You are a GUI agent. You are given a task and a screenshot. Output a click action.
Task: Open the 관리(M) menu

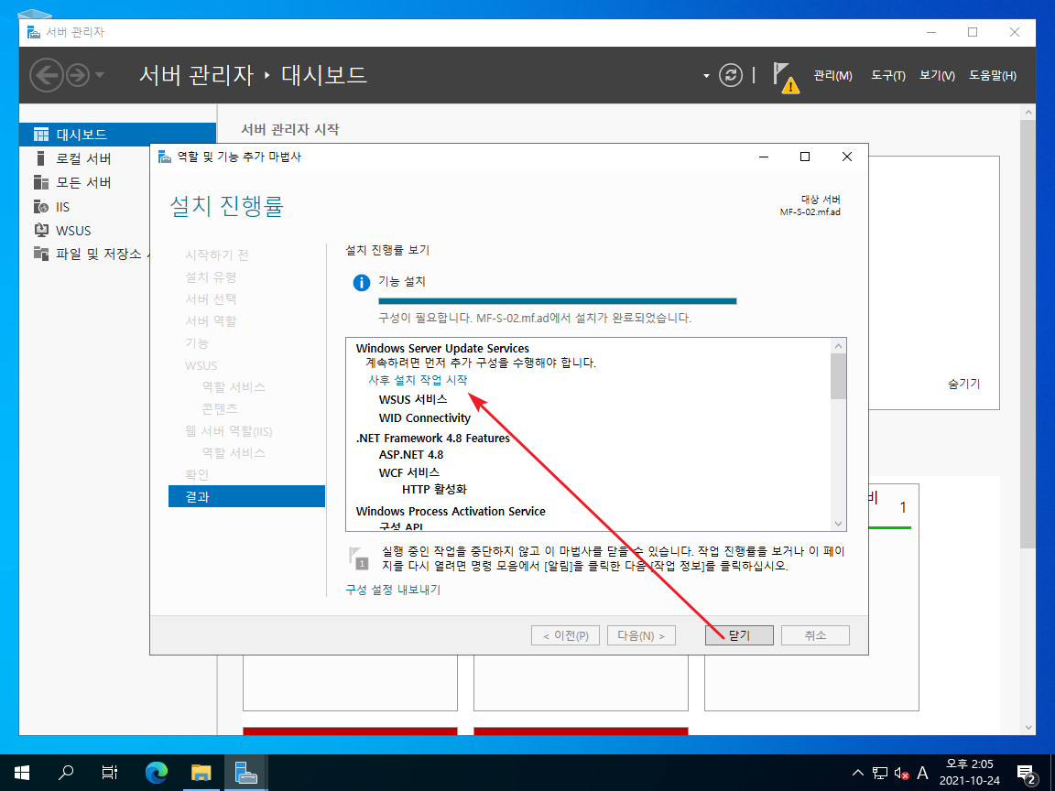click(x=832, y=75)
